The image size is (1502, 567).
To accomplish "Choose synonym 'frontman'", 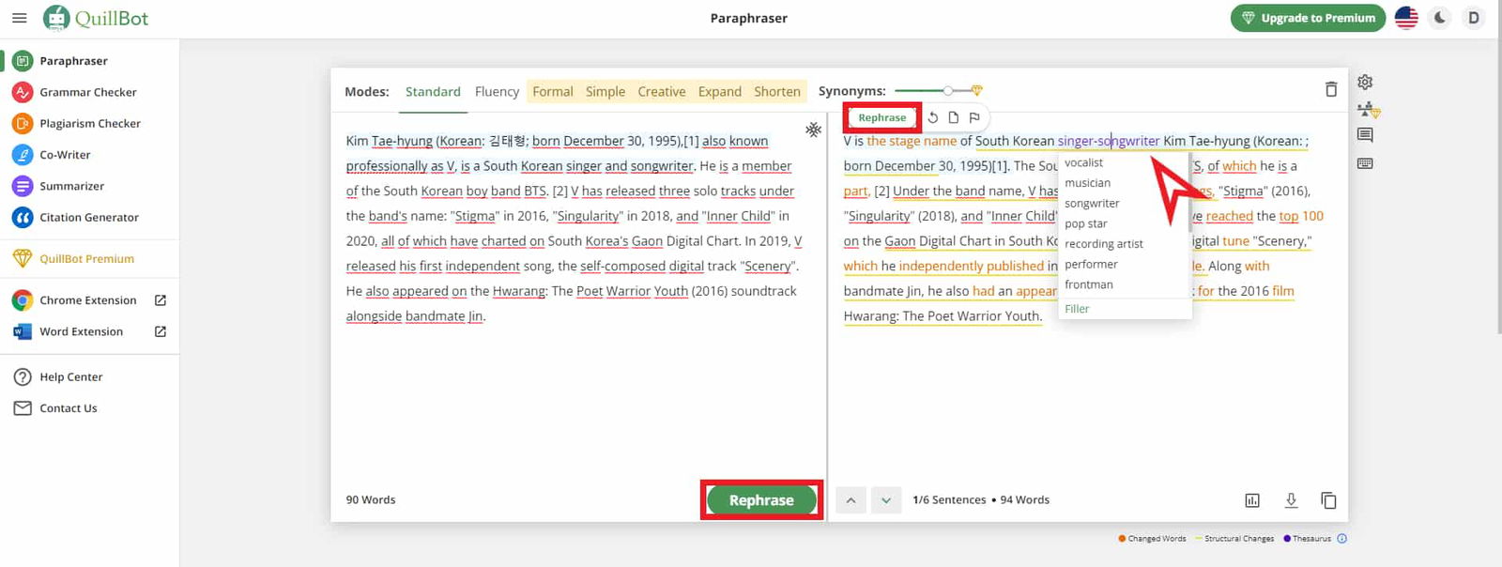I will coord(1088,284).
